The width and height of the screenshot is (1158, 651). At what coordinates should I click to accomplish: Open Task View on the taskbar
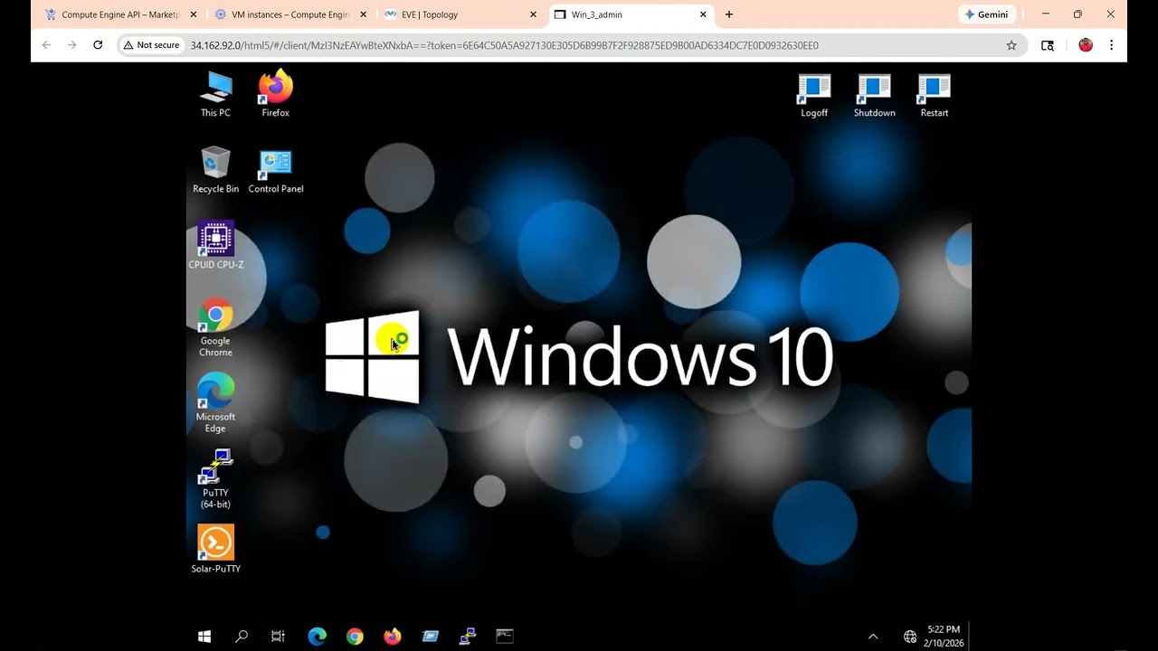(279, 637)
